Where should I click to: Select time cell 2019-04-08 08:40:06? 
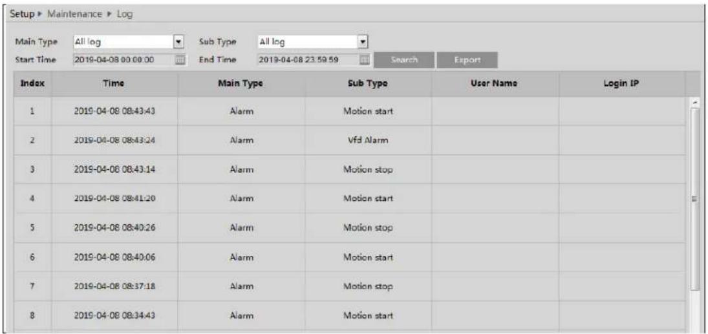pos(114,257)
